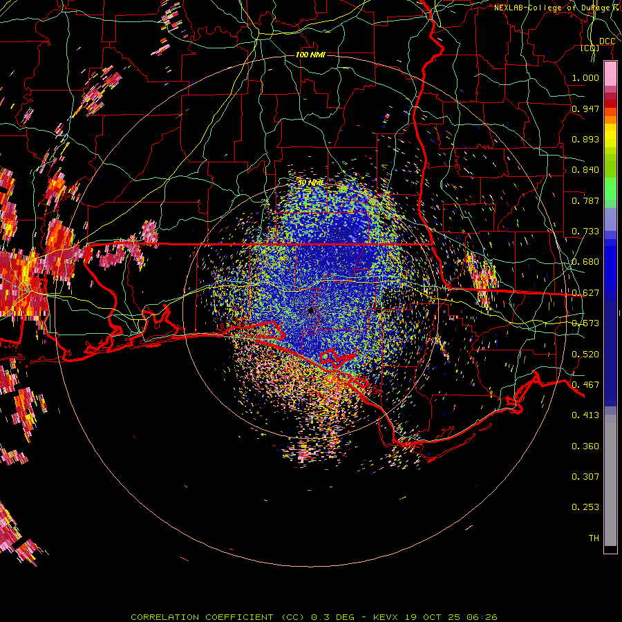Click the 0.840 value on the color scale
Viewport: 622px width, 622px height.
point(585,170)
